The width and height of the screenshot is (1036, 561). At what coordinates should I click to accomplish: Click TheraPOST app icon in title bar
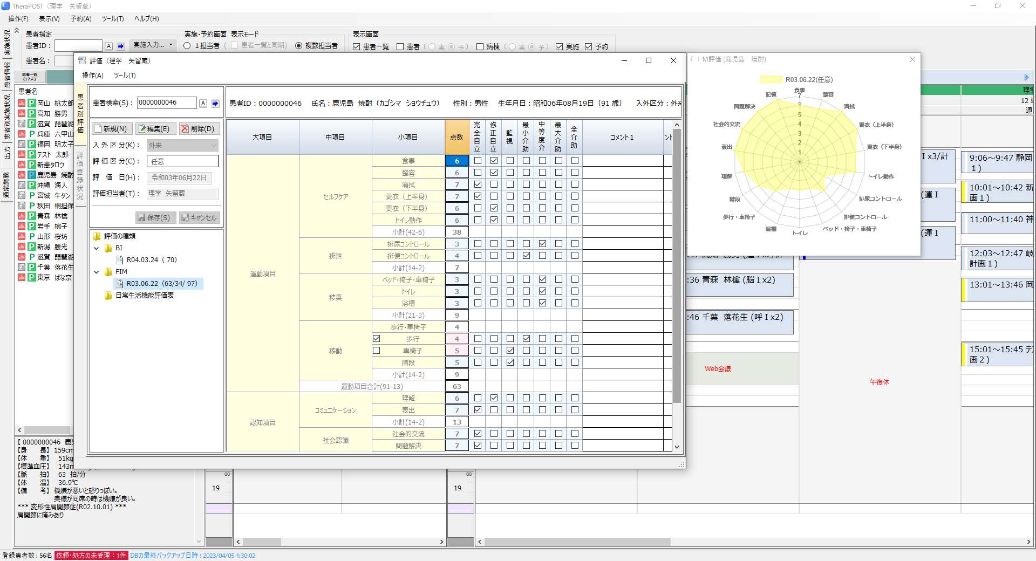[5, 6]
